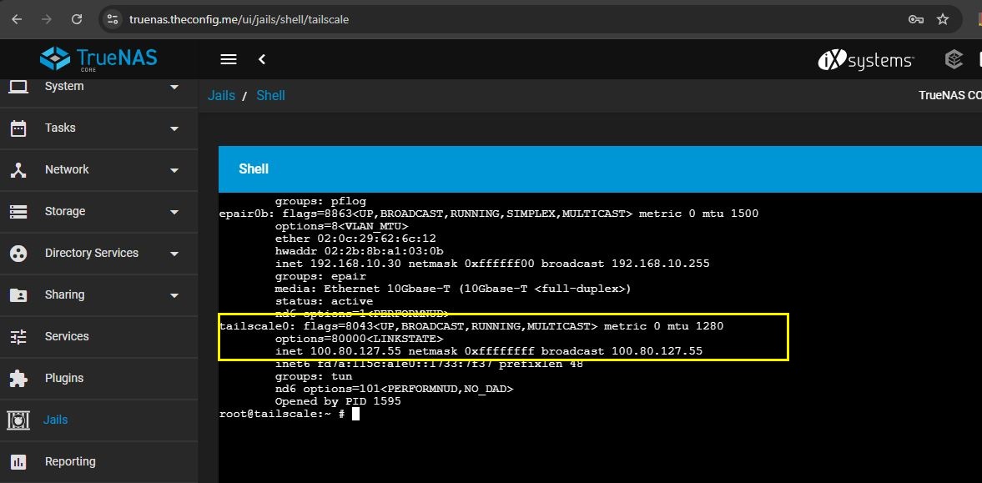982x483 pixels.
Task: Open the iXsystems logo link
Action: [x=865, y=59]
